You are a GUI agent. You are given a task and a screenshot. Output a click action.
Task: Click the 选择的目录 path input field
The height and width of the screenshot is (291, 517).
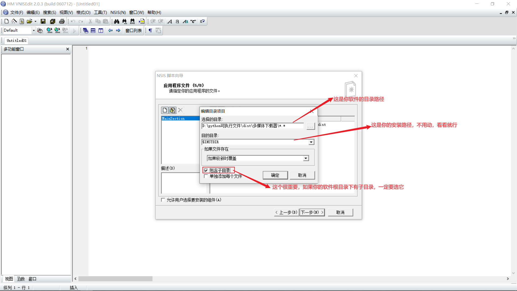pos(253,126)
